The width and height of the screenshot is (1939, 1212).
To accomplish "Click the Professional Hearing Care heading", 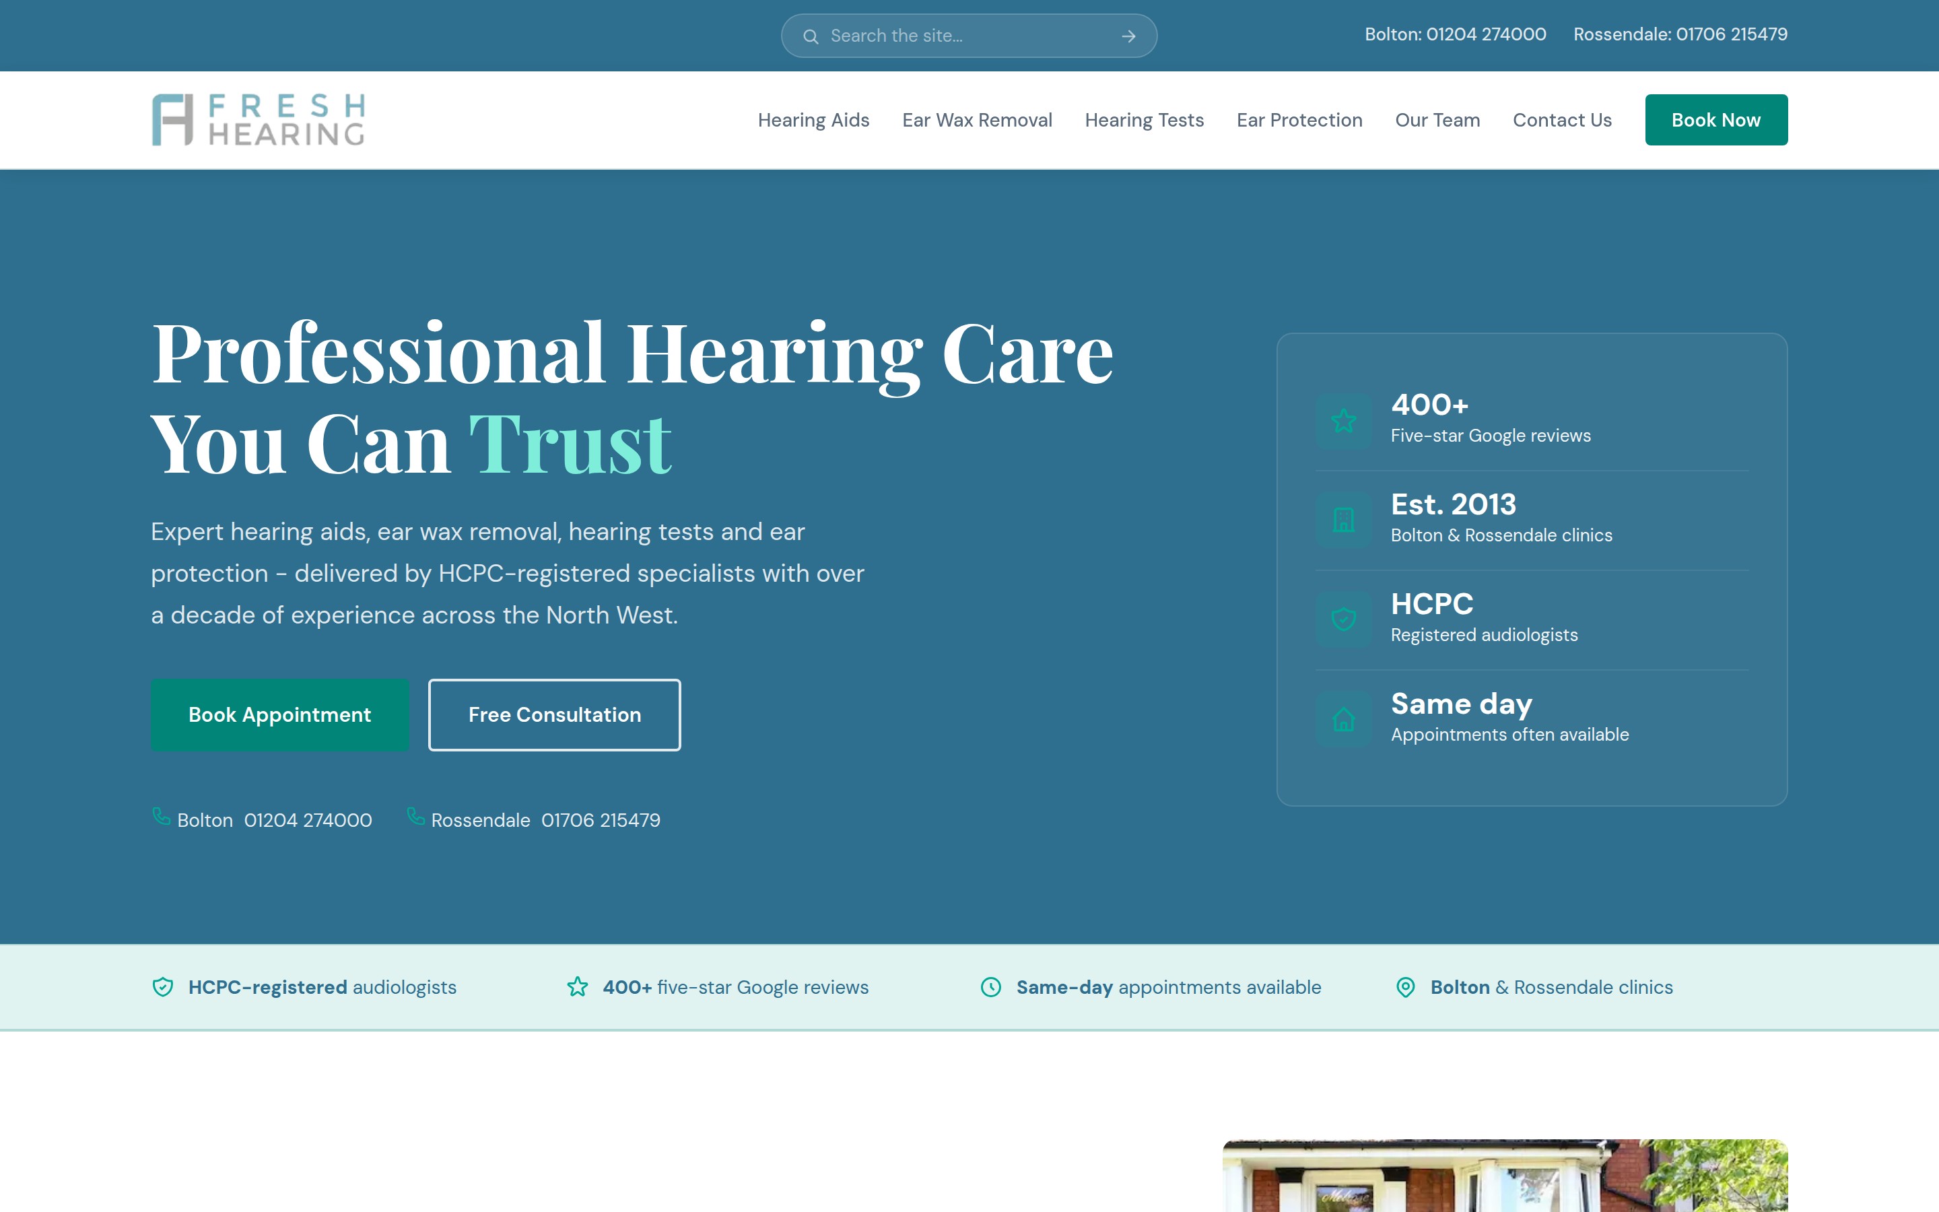I will point(632,397).
